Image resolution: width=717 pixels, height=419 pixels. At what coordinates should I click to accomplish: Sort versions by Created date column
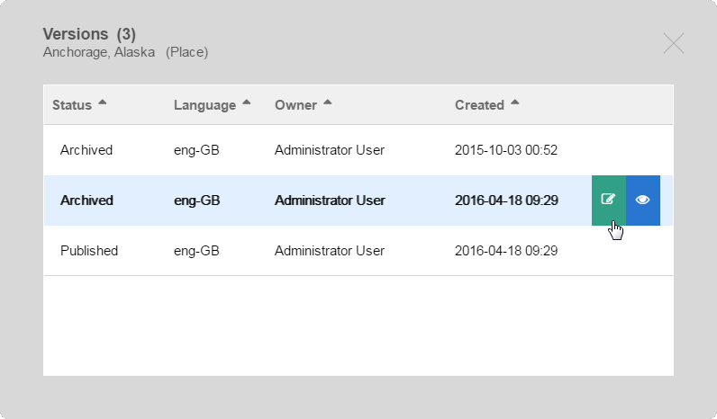[x=479, y=105]
